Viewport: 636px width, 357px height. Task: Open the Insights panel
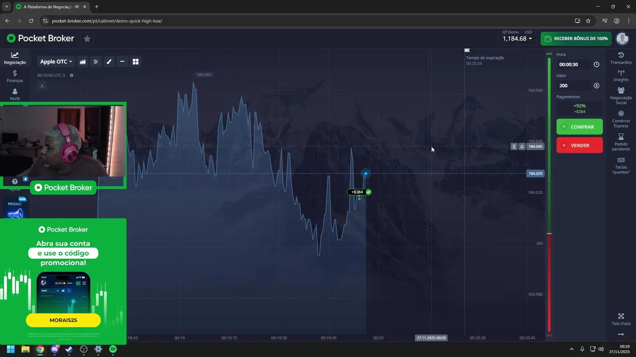click(621, 76)
